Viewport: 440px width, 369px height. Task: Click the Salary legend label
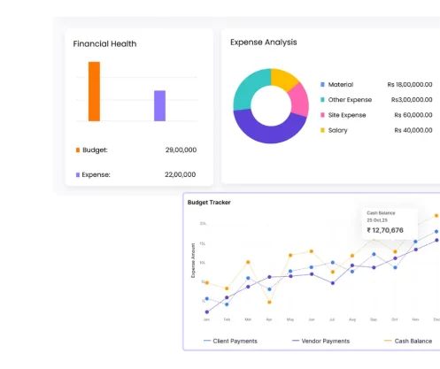click(337, 130)
